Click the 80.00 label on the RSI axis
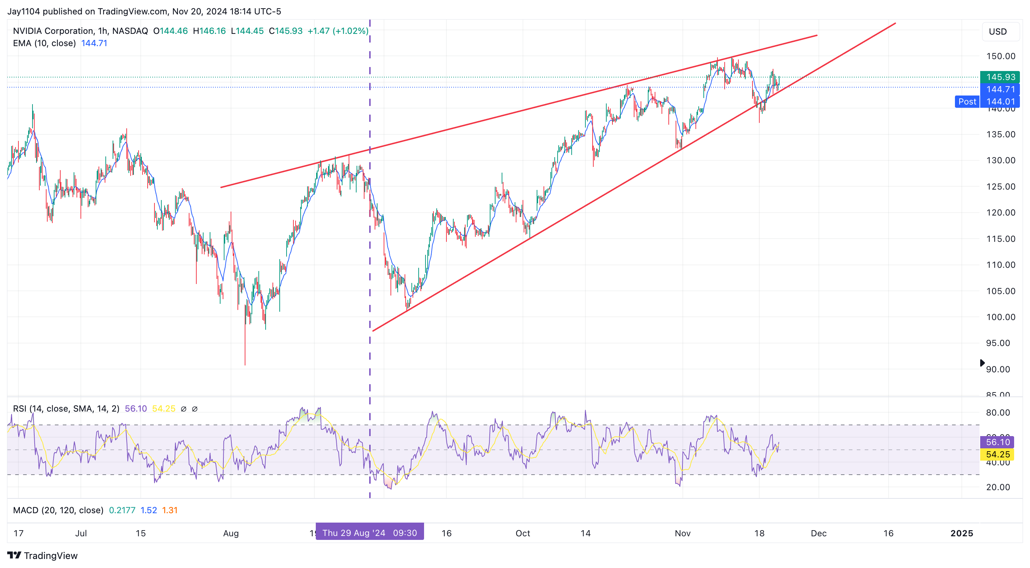Screen dimensions: 1030x568 [x=998, y=413]
